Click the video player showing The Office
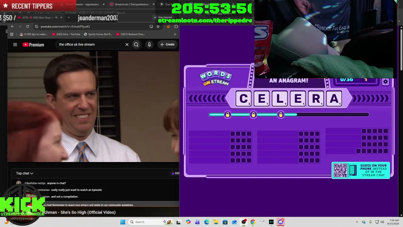 pos(93,107)
